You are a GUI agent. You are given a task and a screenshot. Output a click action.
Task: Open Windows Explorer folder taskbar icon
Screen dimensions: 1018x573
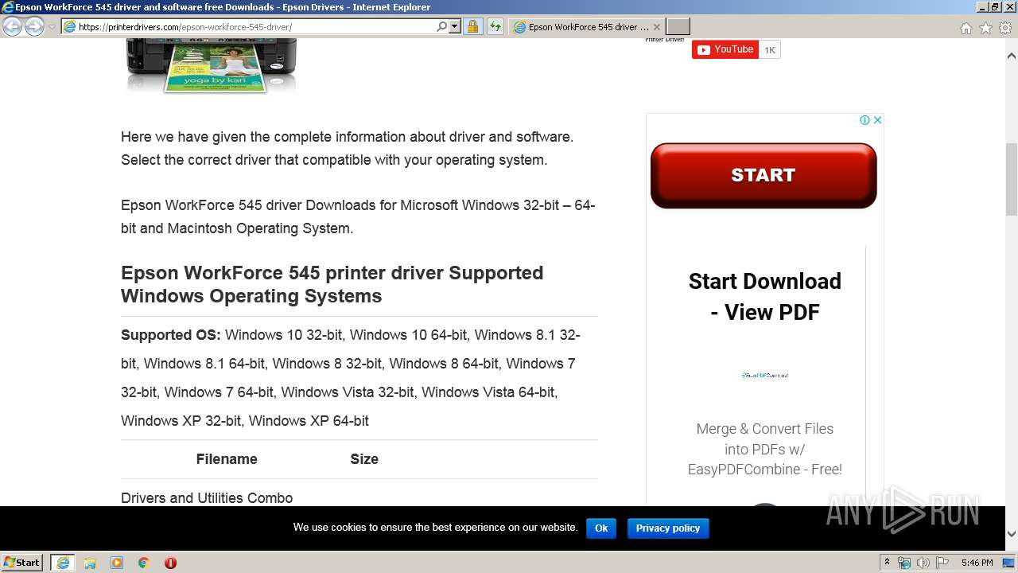tap(90, 563)
